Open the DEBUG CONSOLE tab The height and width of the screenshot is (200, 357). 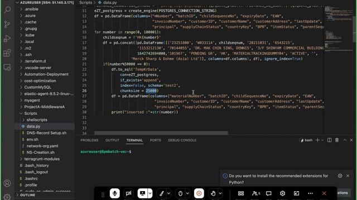pos(182,140)
